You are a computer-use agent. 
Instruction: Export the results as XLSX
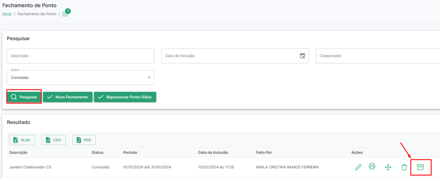pyautogui.click(x=22, y=140)
